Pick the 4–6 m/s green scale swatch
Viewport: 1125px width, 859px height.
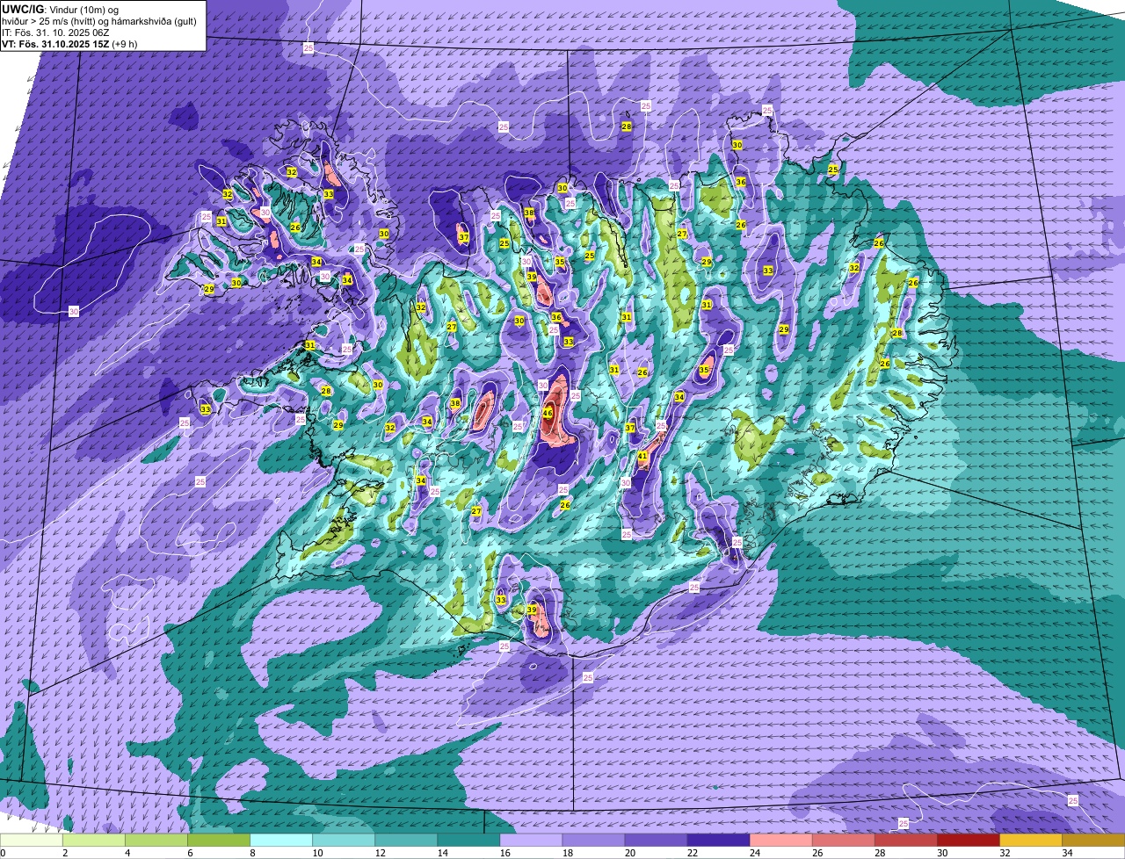point(156,841)
